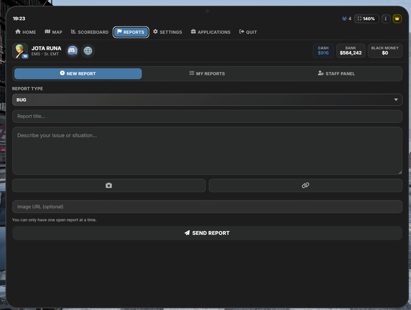The width and height of the screenshot is (411, 310).
Task: Click the Discord icon beside Jota Runa
Action: (x=72, y=51)
